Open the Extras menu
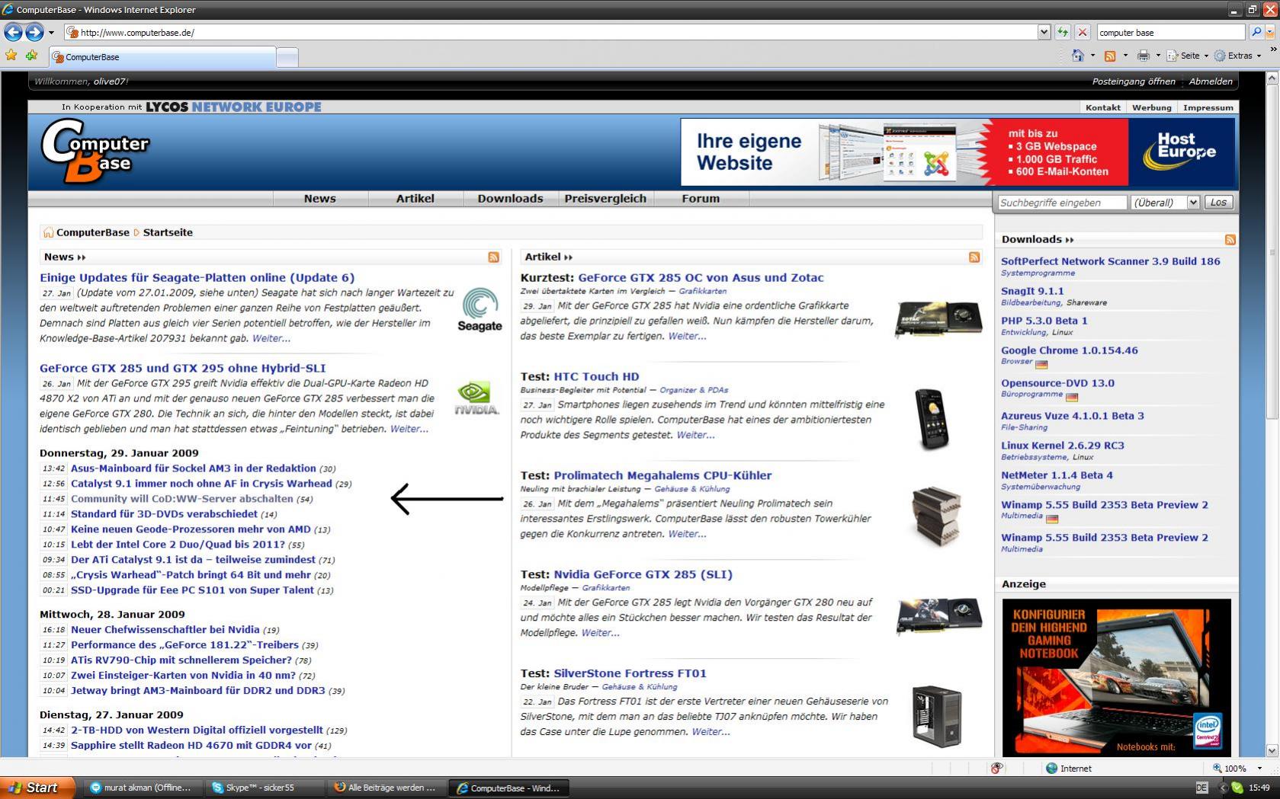 tap(1238, 56)
